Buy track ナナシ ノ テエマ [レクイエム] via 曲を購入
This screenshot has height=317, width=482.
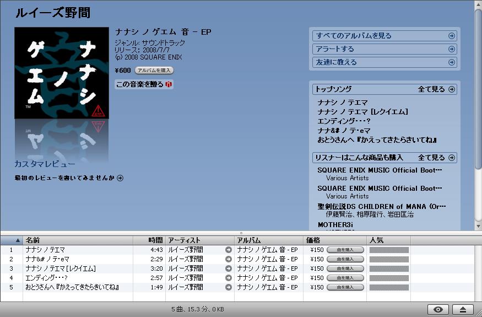(x=345, y=268)
